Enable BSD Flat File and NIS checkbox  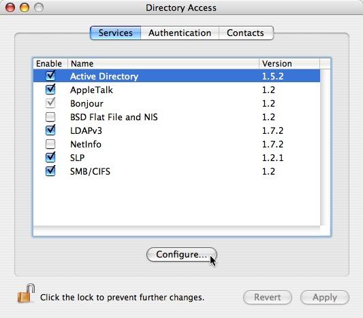click(x=50, y=117)
